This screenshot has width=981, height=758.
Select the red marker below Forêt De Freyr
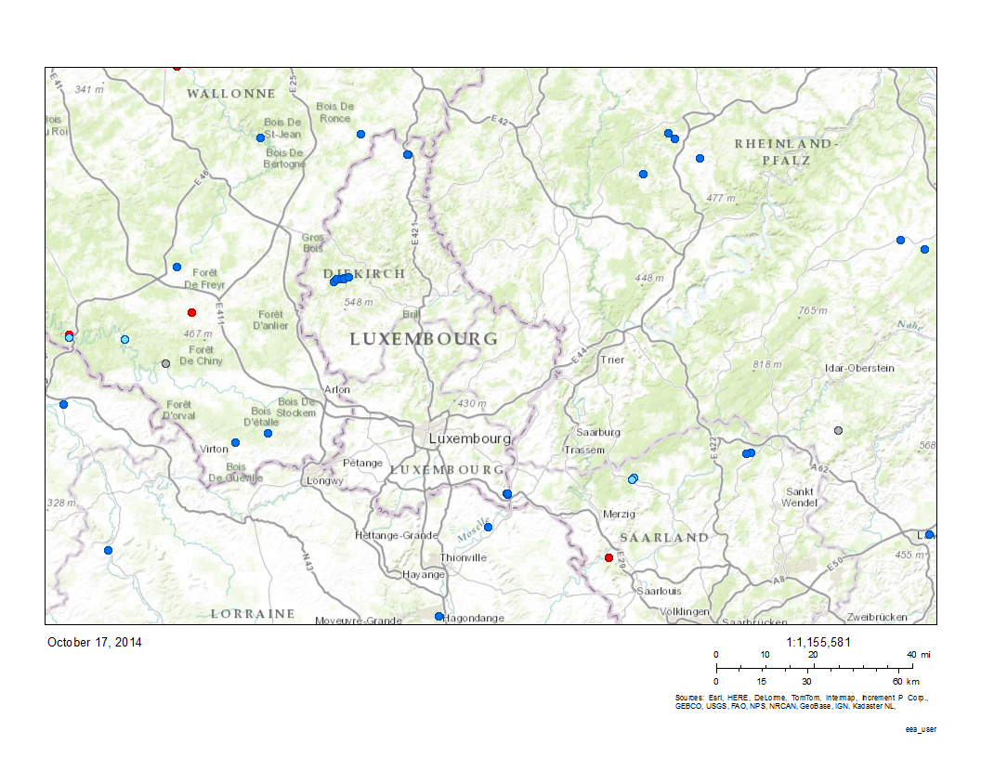coord(191,312)
